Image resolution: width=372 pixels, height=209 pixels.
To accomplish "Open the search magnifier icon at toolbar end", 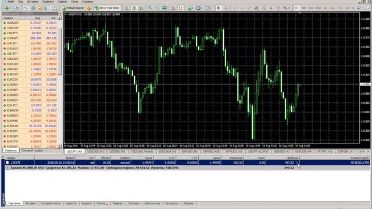I will click(359, 8).
